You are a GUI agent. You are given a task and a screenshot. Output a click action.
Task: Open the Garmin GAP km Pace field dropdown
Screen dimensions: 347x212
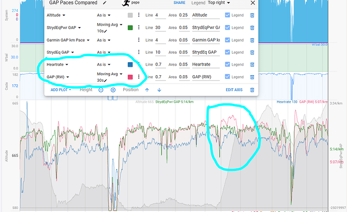click(68, 40)
